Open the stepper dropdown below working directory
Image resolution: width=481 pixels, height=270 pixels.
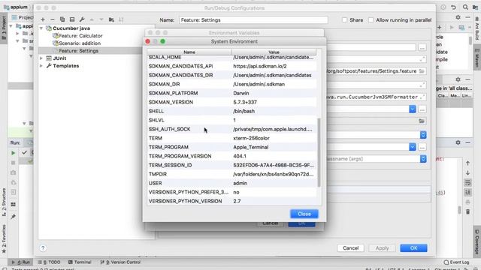pyautogui.click(x=423, y=135)
